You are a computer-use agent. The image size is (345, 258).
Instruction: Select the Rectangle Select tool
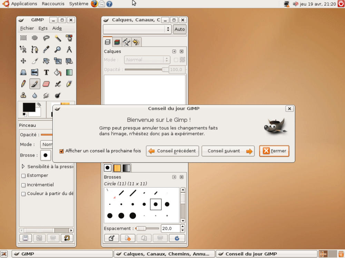[x=23, y=38]
